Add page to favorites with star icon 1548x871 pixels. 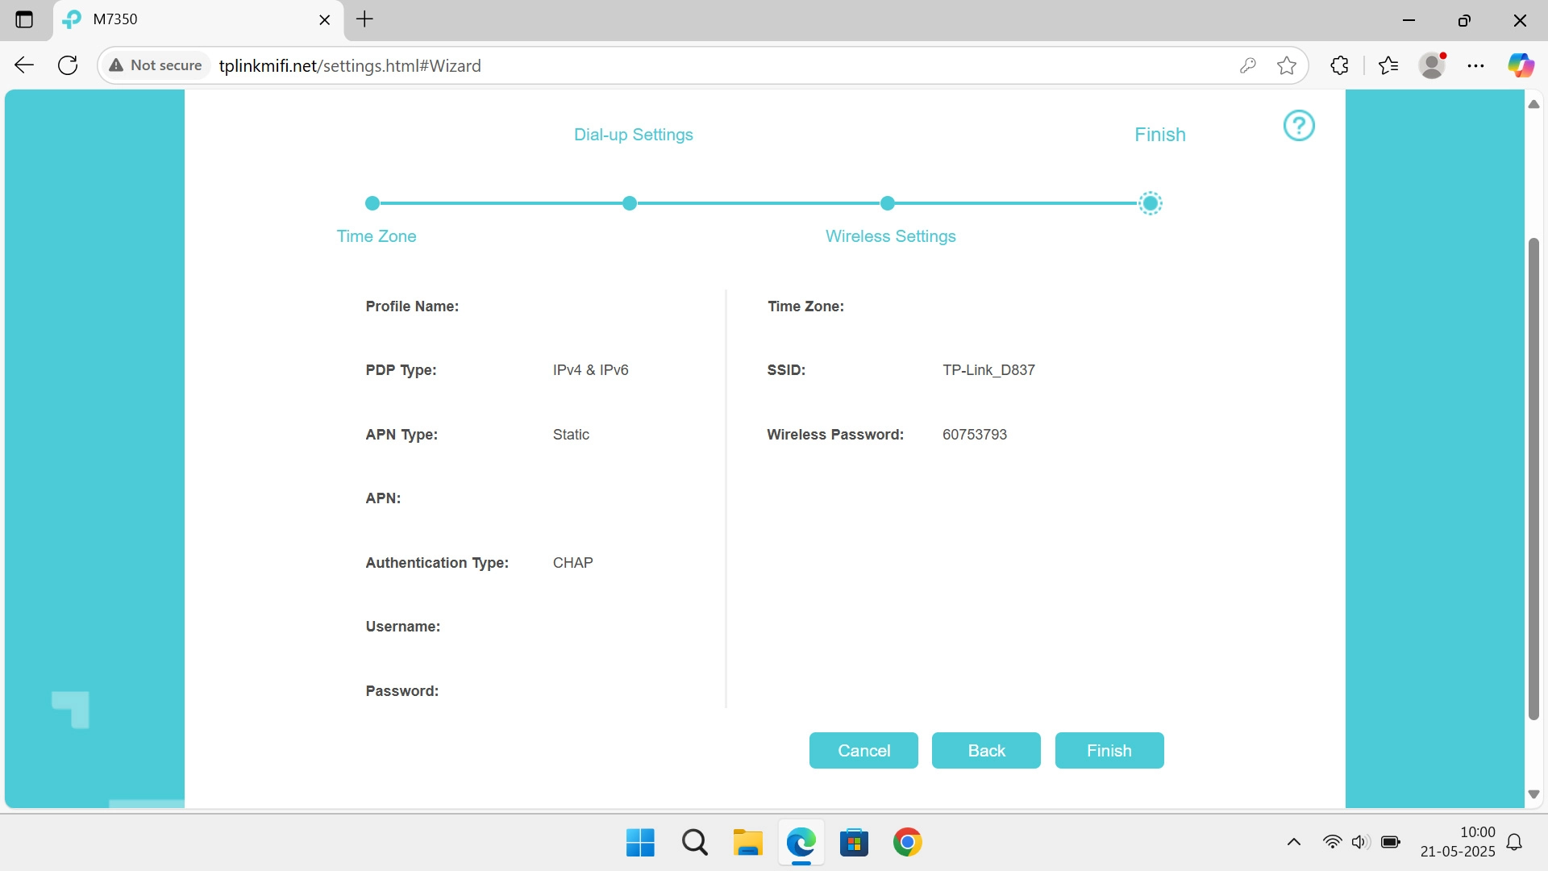pos(1287,65)
